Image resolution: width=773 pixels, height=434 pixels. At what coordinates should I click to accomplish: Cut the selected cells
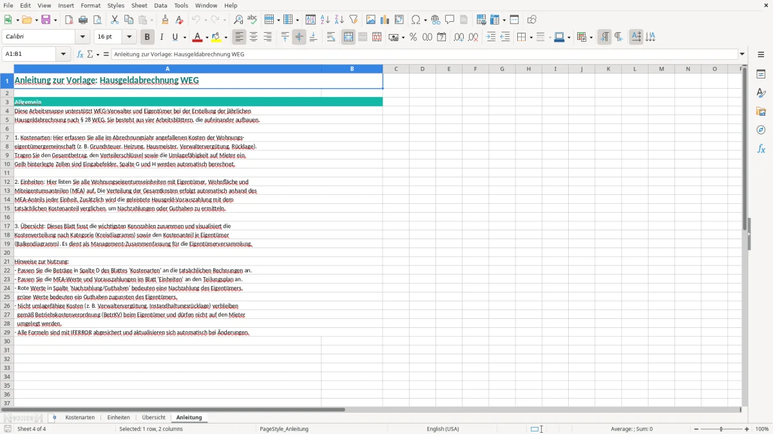pyautogui.click(x=115, y=20)
